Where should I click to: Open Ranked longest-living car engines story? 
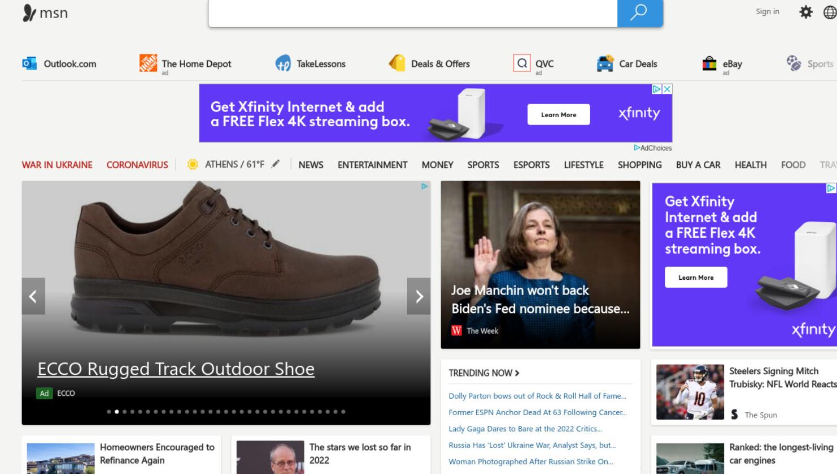782,454
